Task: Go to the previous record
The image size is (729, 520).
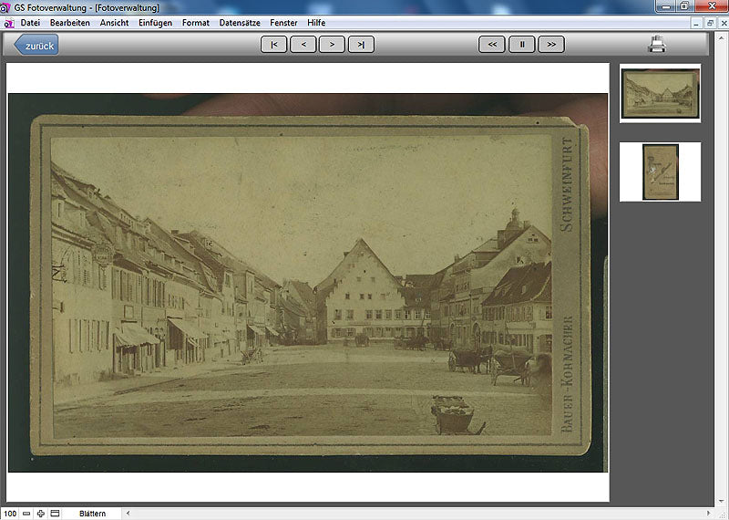Action: point(303,44)
